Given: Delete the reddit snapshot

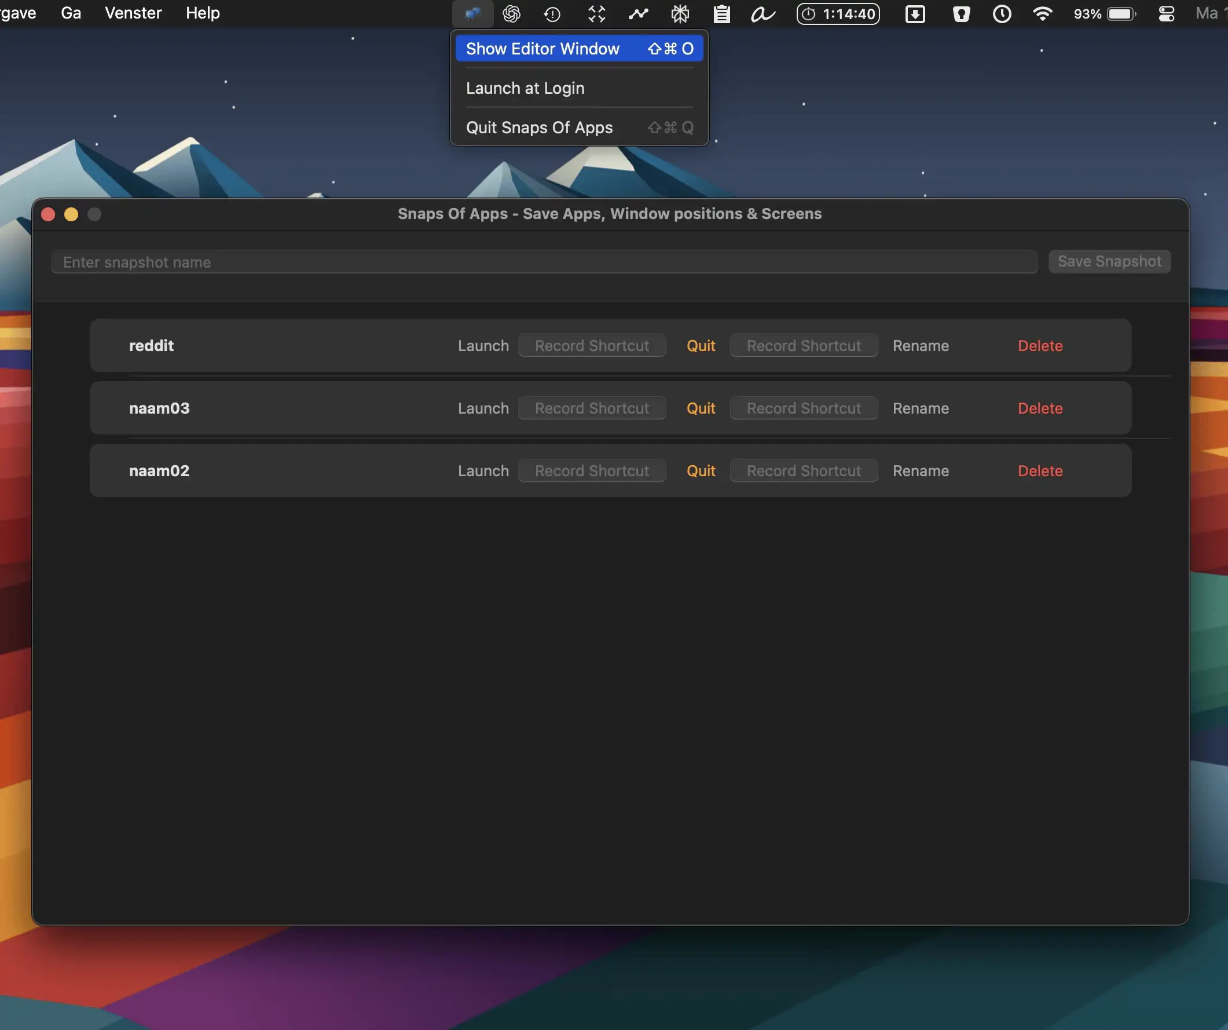Looking at the screenshot, I should (1040, 345).
